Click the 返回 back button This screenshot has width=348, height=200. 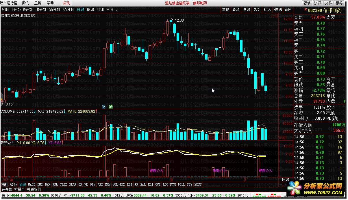(x=288, y=10)
